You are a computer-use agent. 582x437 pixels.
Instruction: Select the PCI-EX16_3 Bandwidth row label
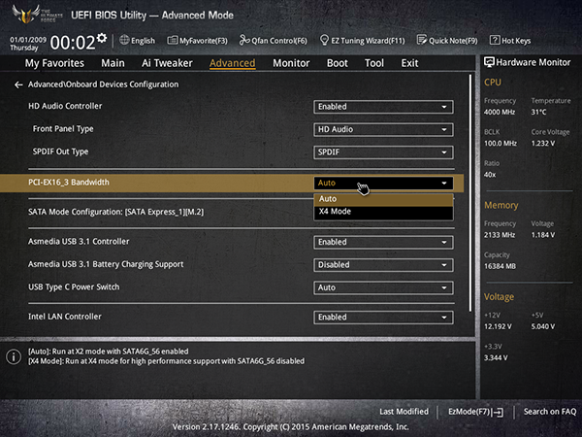click(69, 183)
